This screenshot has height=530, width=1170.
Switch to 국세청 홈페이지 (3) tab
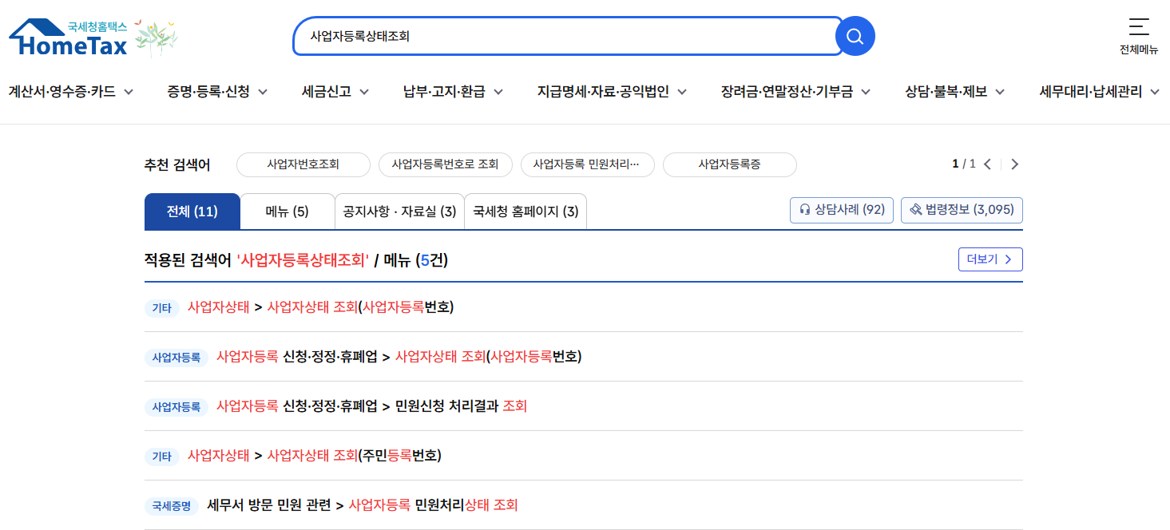pos(526,212)
